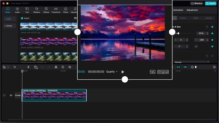Open the Normal blend mode dropdown
Viewport: 219px width, 123px height.
pyautogui.click(x=192, y=62)
